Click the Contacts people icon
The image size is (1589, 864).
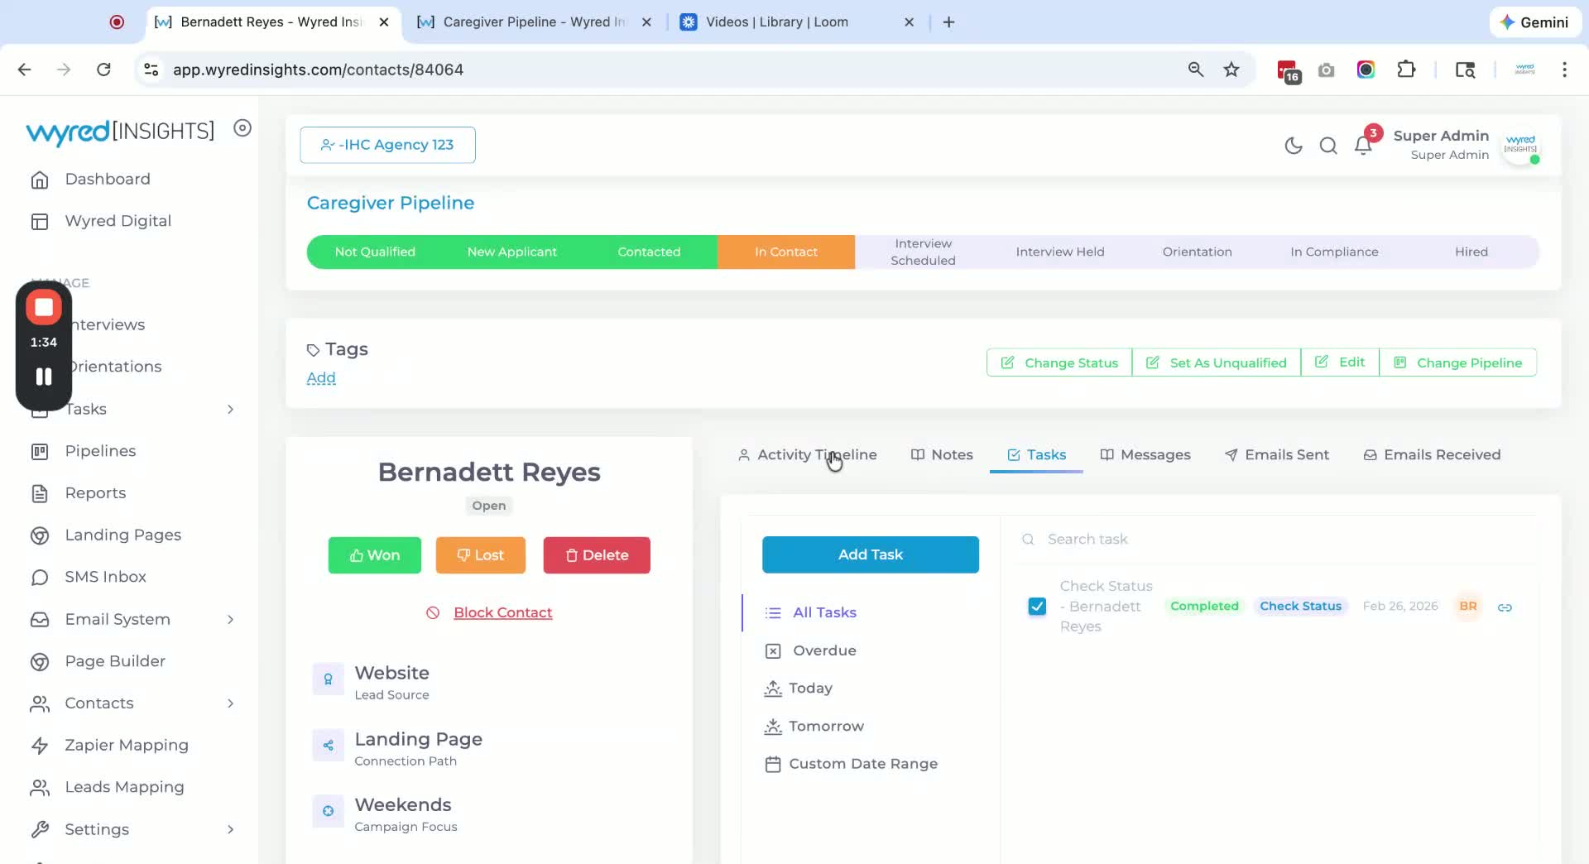[x=40, y=703]
